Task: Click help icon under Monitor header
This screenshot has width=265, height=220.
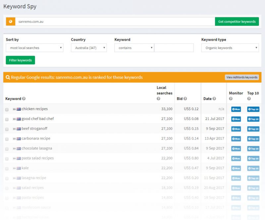Action: click(x=231, y=99)
